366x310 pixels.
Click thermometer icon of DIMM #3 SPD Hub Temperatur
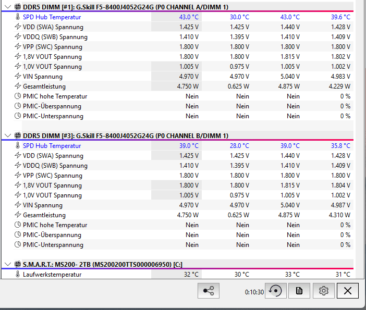(18, 145)
